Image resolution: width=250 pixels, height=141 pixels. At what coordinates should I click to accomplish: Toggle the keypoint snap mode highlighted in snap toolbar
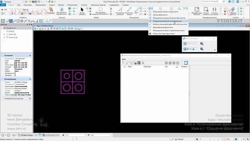[x=11, y=21]
